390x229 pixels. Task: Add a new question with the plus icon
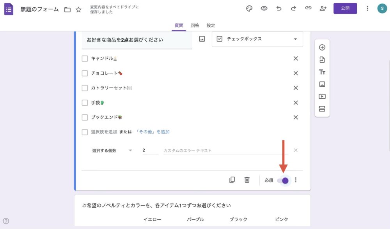[322, 47]
